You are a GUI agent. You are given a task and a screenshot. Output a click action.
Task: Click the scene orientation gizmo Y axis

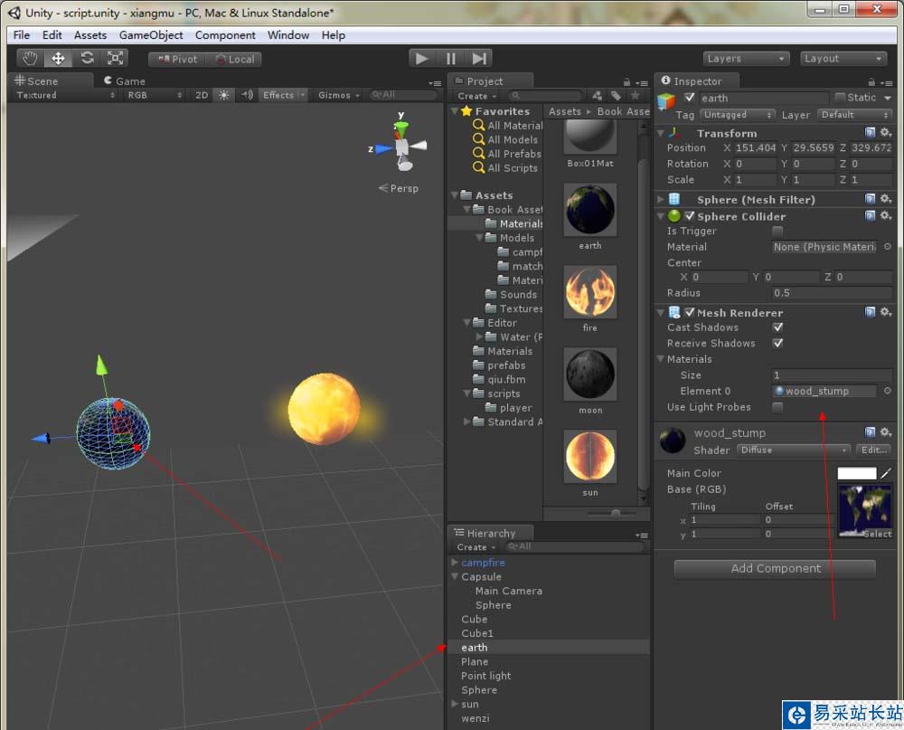coord(400,125)
